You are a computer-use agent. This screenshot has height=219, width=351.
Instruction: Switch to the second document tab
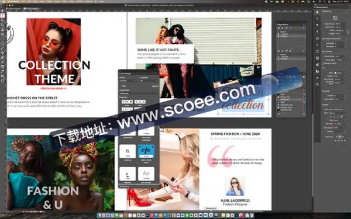coord(32,9)
